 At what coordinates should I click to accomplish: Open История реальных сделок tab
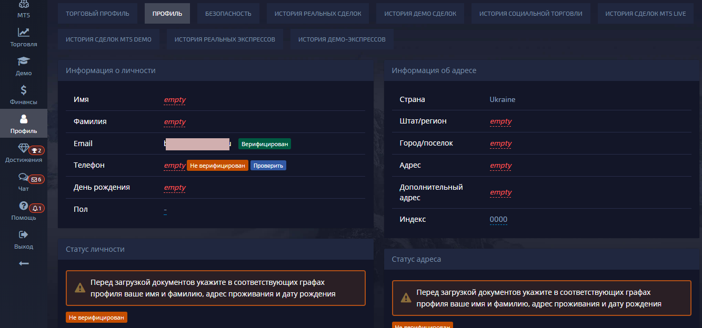coord(318,14)
